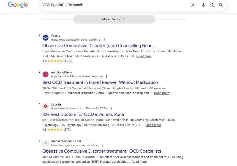Open Lybrate result's three-dot options menu

pyautogui.click(x=112, y=108)
